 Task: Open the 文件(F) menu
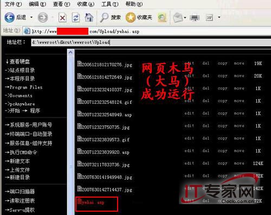[13, 4]
